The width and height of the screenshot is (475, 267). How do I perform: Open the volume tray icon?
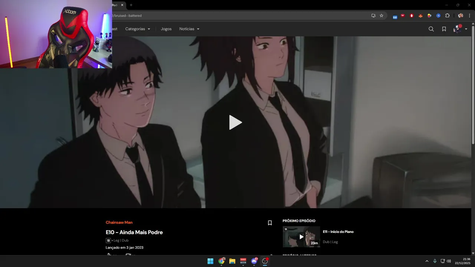point(449,261)
